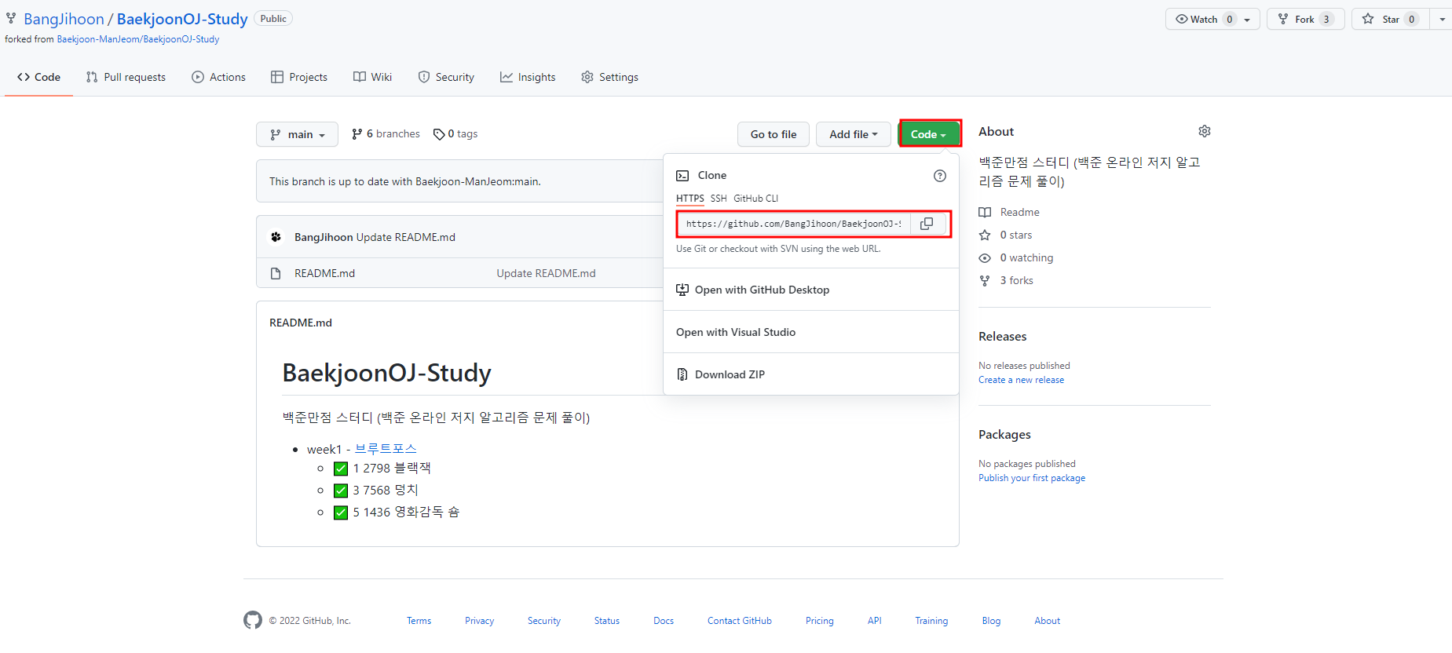Image resolution: width=1452 pixels, height=653 pixels.
Task: Open Update README.md commit message link
Action: (x=546, y=273)
